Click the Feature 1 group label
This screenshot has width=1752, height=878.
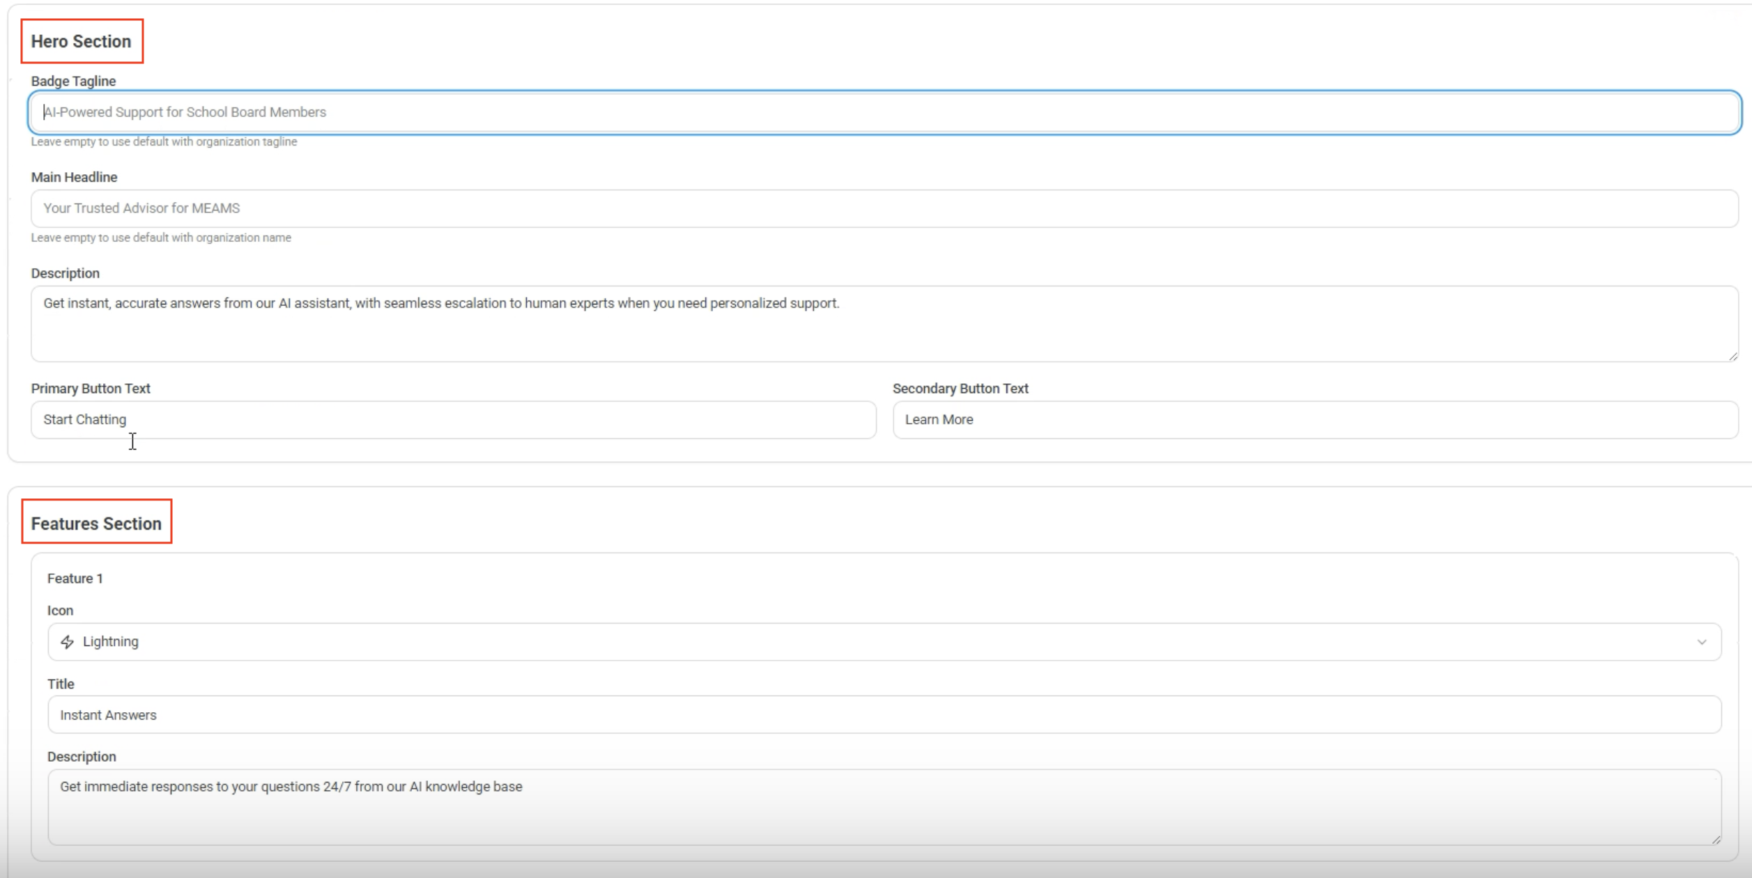[75, 578]
